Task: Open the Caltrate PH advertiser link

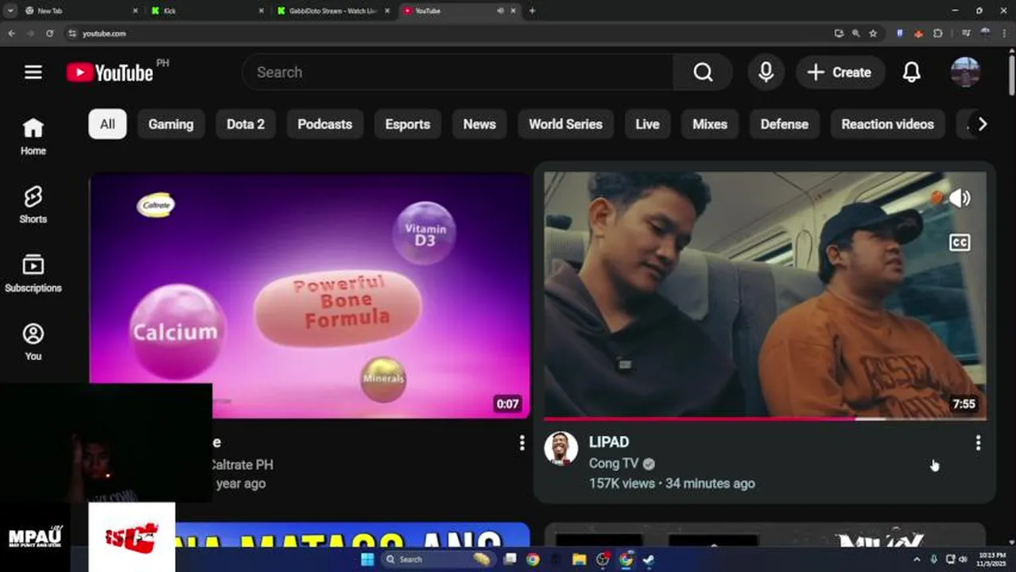Action: pos(242,465)
